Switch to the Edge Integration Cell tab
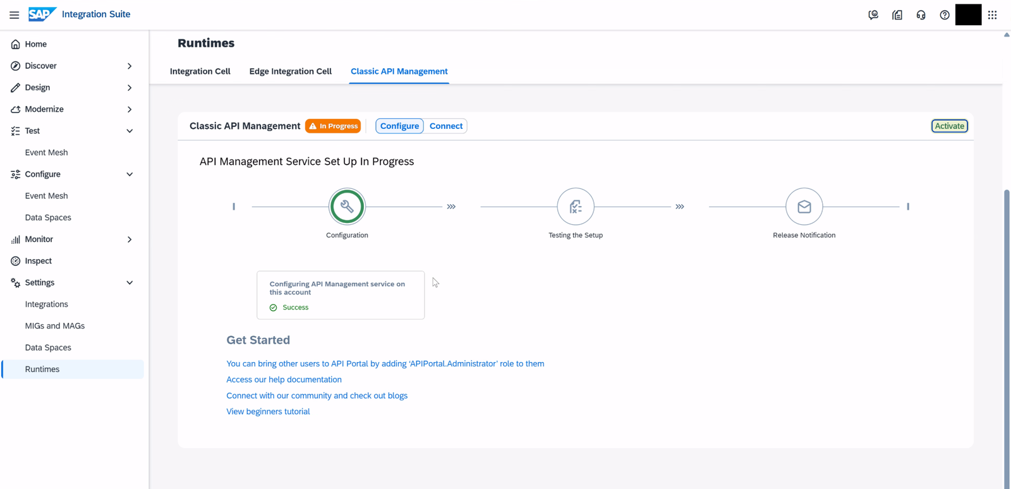Viewport: 1011px width, 489px height. (291, 71)
